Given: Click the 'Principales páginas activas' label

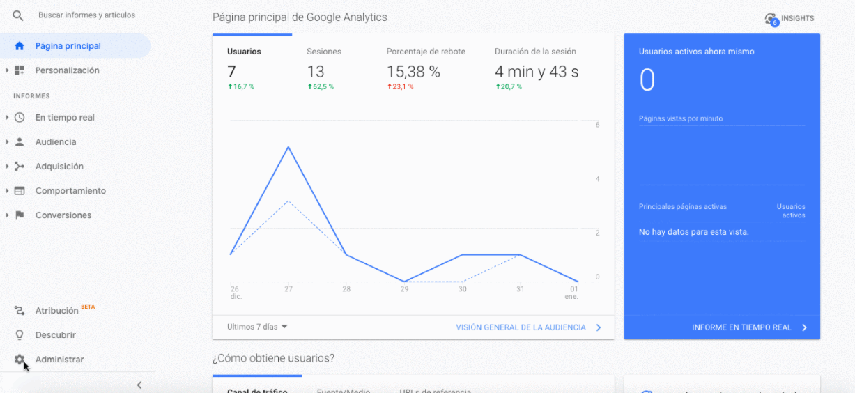Looking at the screenshot, I should [683, 207].
